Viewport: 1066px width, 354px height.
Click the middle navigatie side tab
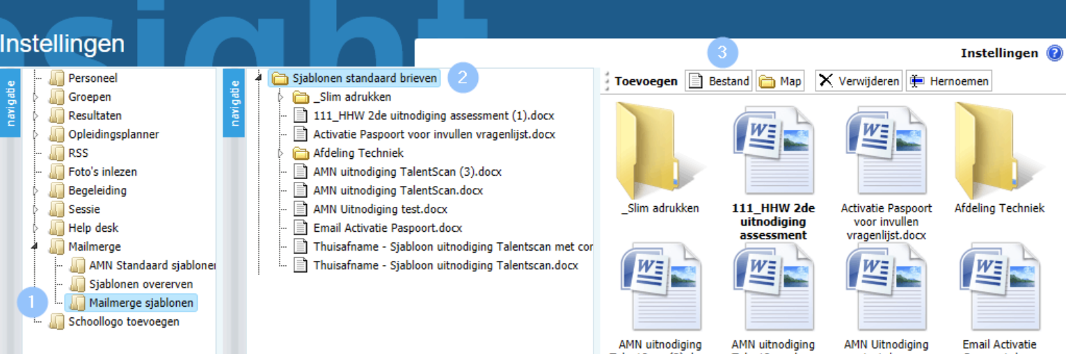pyautogui.click(x=234, y=103)
